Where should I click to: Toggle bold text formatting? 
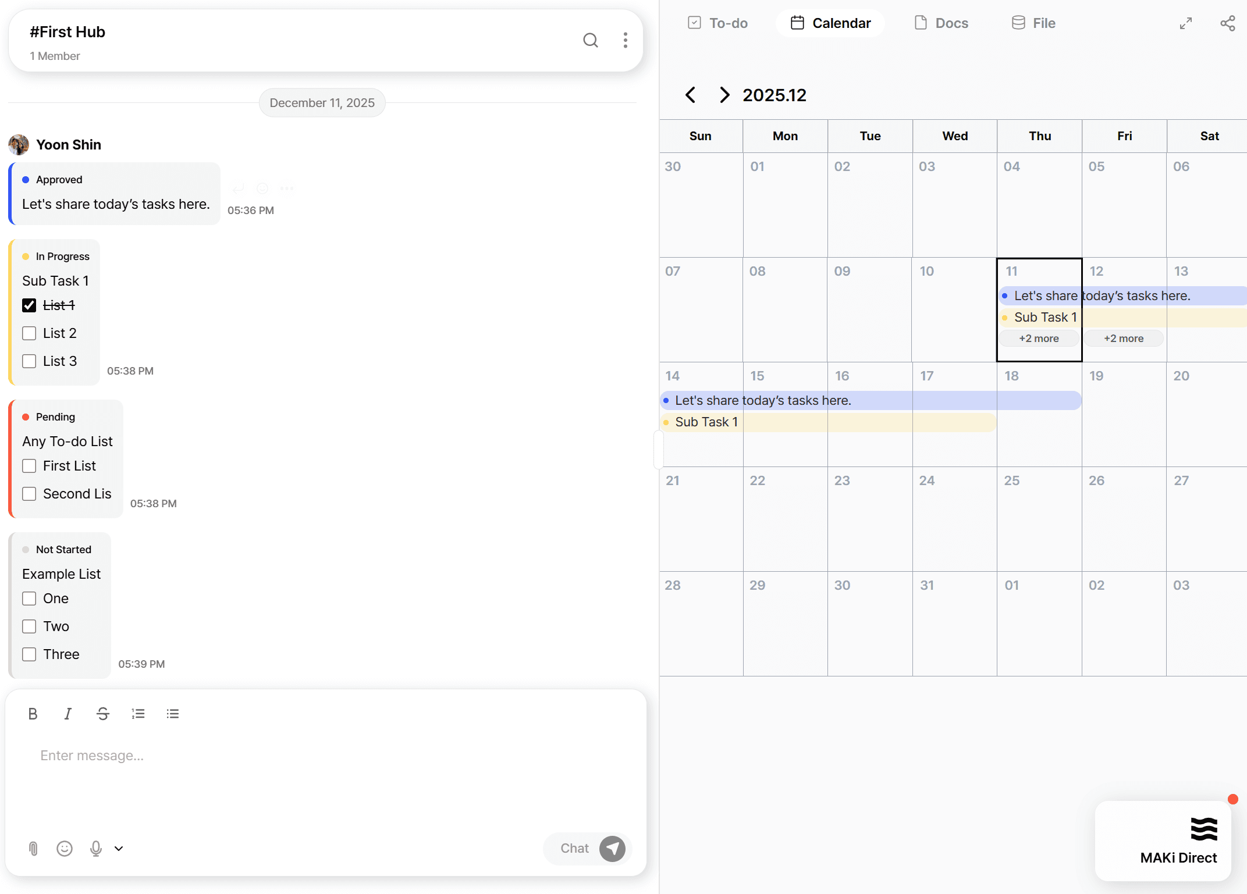33,714
